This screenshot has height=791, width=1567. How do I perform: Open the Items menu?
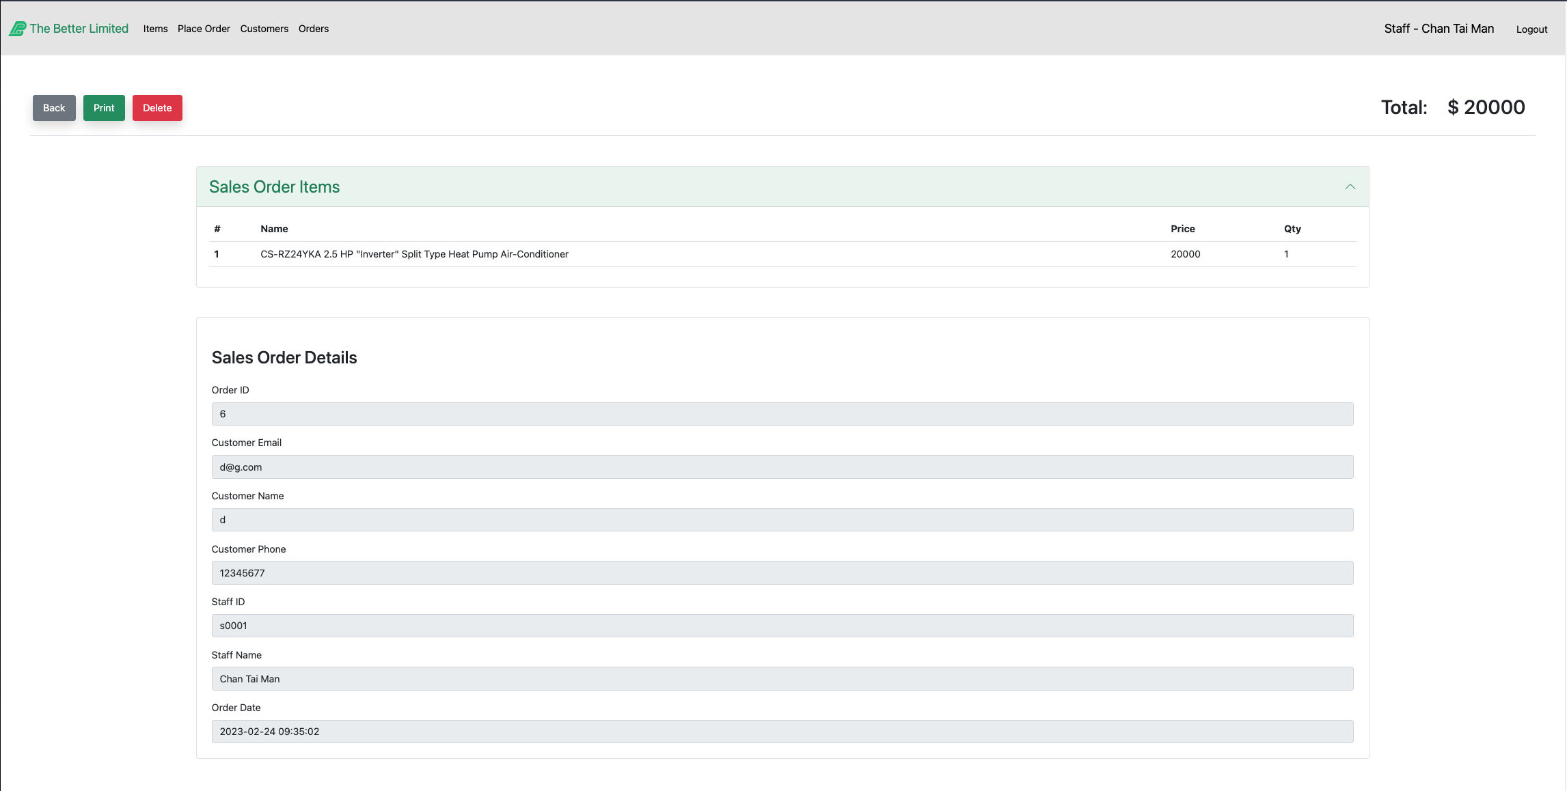(155, 29)
